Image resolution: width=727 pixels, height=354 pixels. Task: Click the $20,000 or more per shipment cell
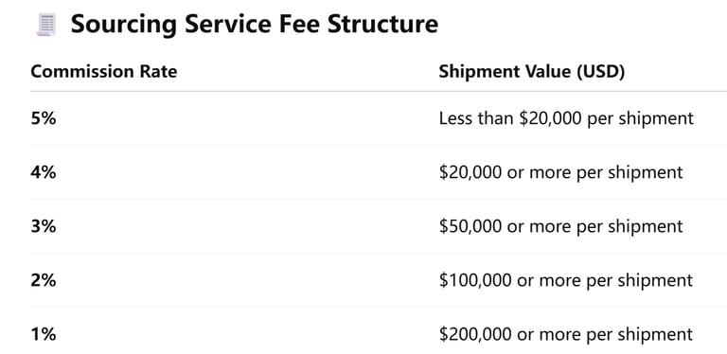(x=561, y=173)
